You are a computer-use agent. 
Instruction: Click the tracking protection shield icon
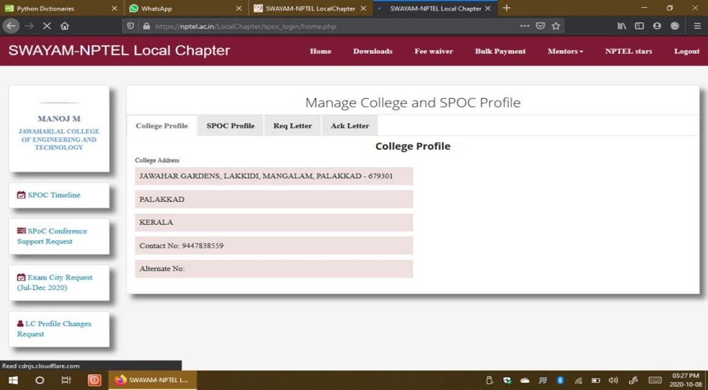point(130,26)
